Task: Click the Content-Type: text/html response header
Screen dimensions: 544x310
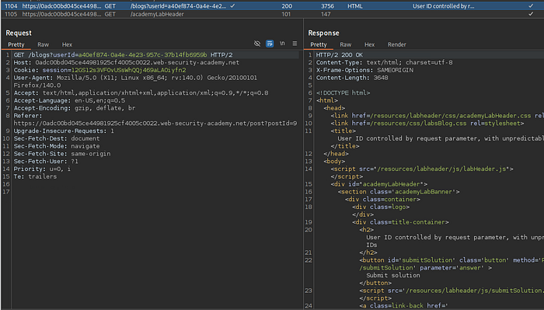Action: (x=384, y=62)
